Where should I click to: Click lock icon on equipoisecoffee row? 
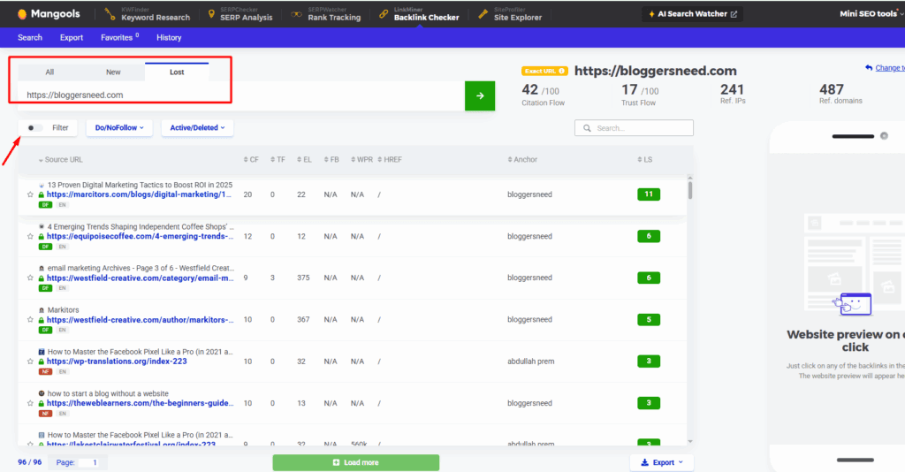[41, 237]
